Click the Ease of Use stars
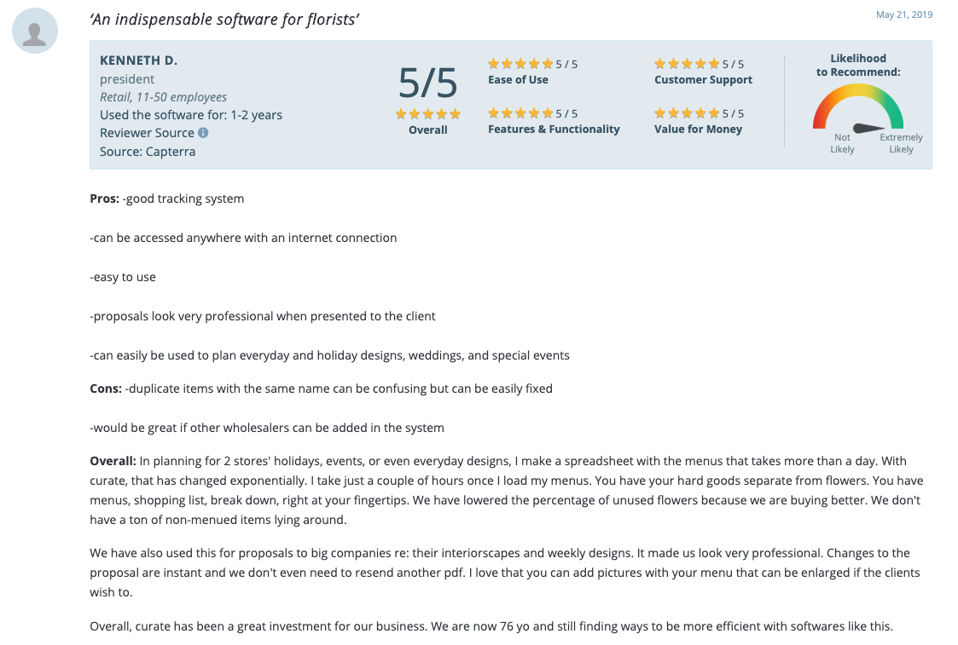Viewport: 958px width, 645px height. click(x=520, y=64)
